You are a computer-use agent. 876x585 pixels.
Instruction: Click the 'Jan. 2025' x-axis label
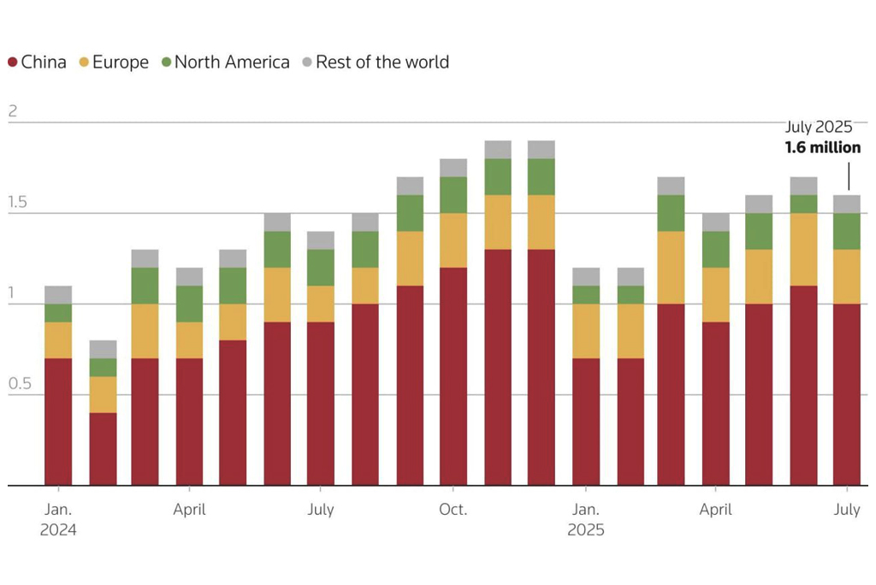click(586, 519)
